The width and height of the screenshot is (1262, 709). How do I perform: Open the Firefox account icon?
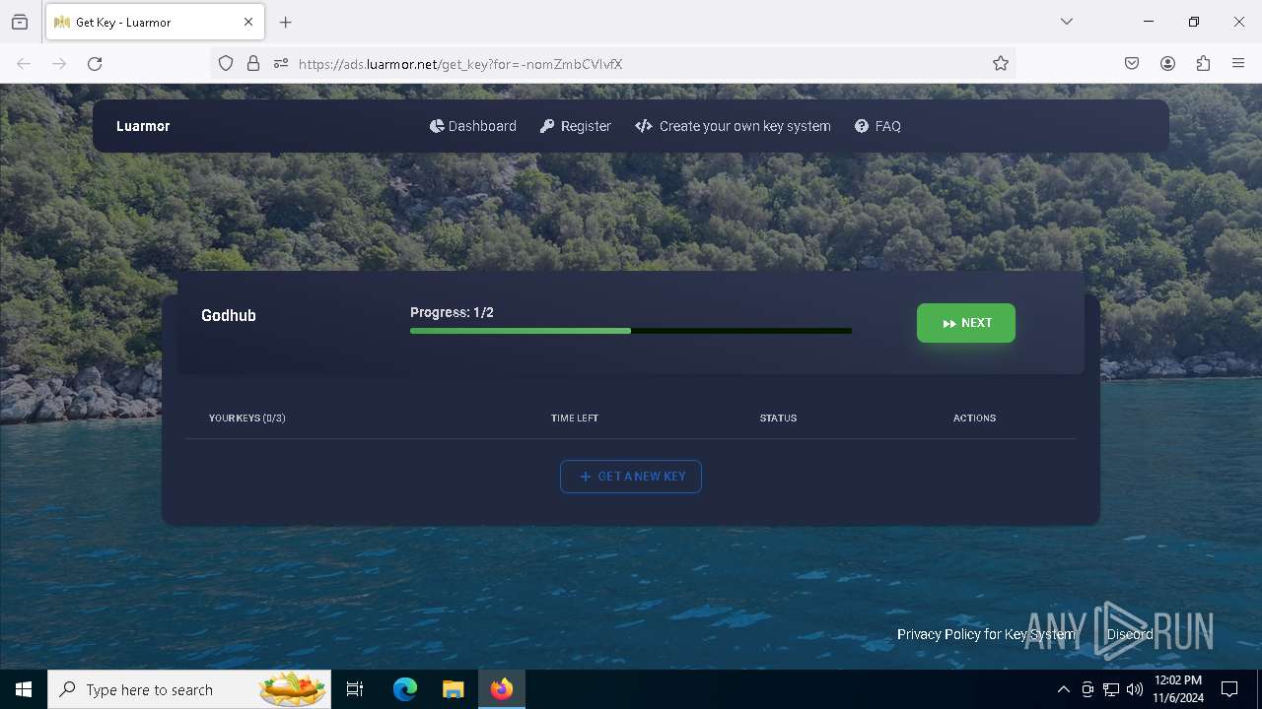(x=1167, y=64)
